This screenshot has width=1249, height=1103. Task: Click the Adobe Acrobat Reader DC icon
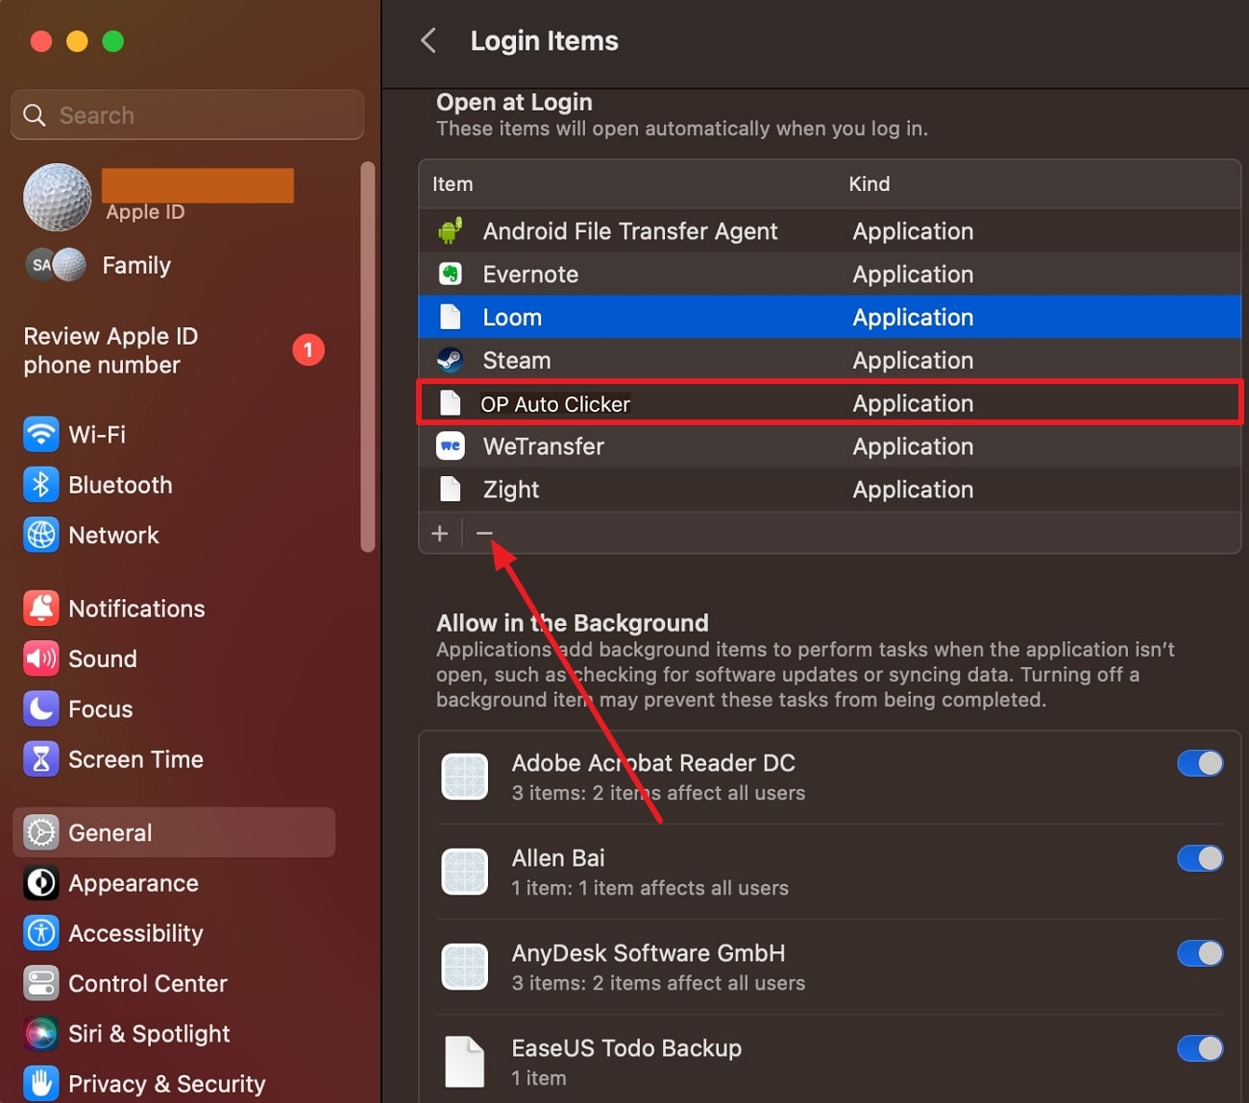(465, 777)
